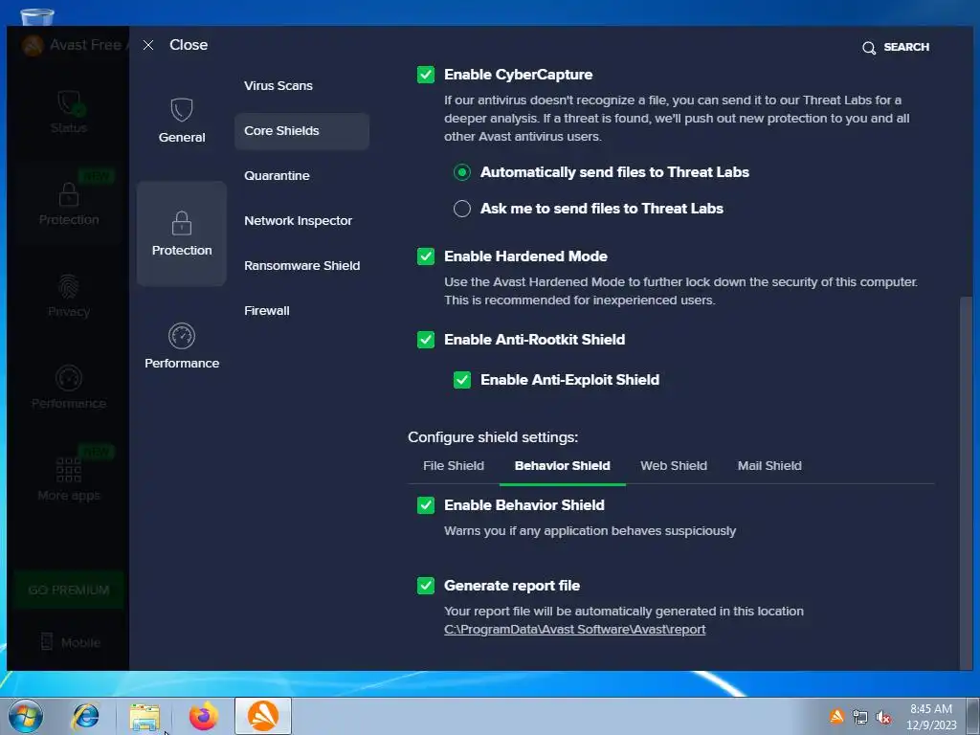The width and height of the screenshot is (980, 735).
Task: Click the Close X icon in settings
Action: click(148, 45)
